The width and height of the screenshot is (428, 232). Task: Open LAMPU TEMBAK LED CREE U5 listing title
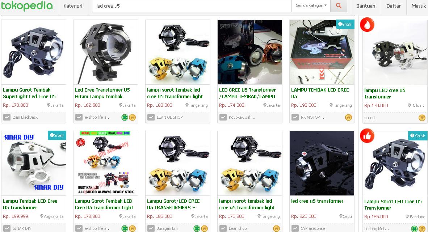tap(320, 93)
